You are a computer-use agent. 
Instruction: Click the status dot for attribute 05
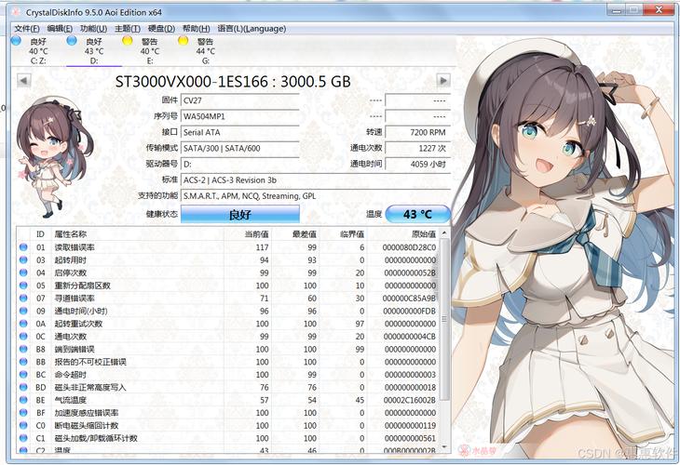click(x=23, y=286)
